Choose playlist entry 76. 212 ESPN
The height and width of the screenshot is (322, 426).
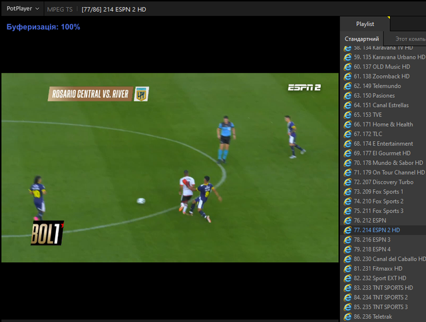tap(383, 221)
